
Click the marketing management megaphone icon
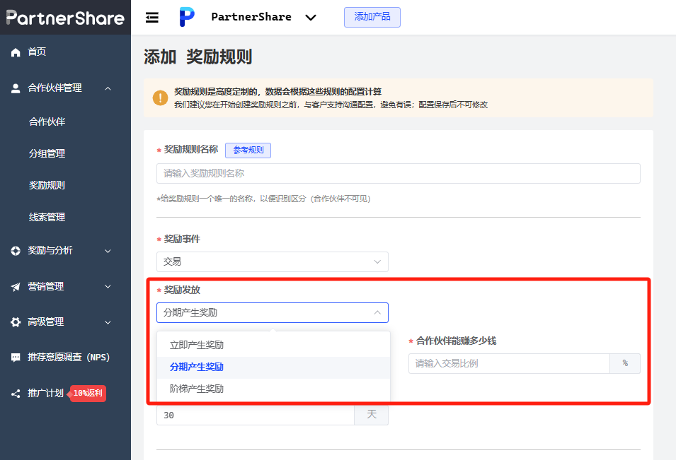(15, 286)
